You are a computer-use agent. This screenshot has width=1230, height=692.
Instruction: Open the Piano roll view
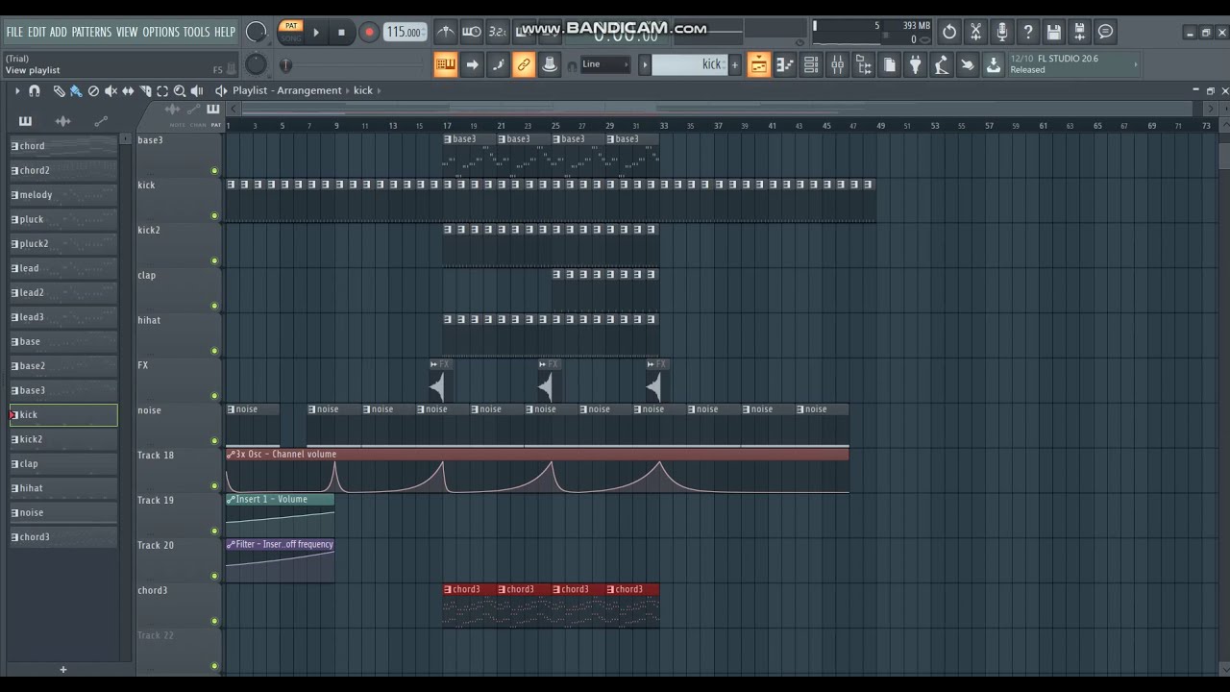784,64
